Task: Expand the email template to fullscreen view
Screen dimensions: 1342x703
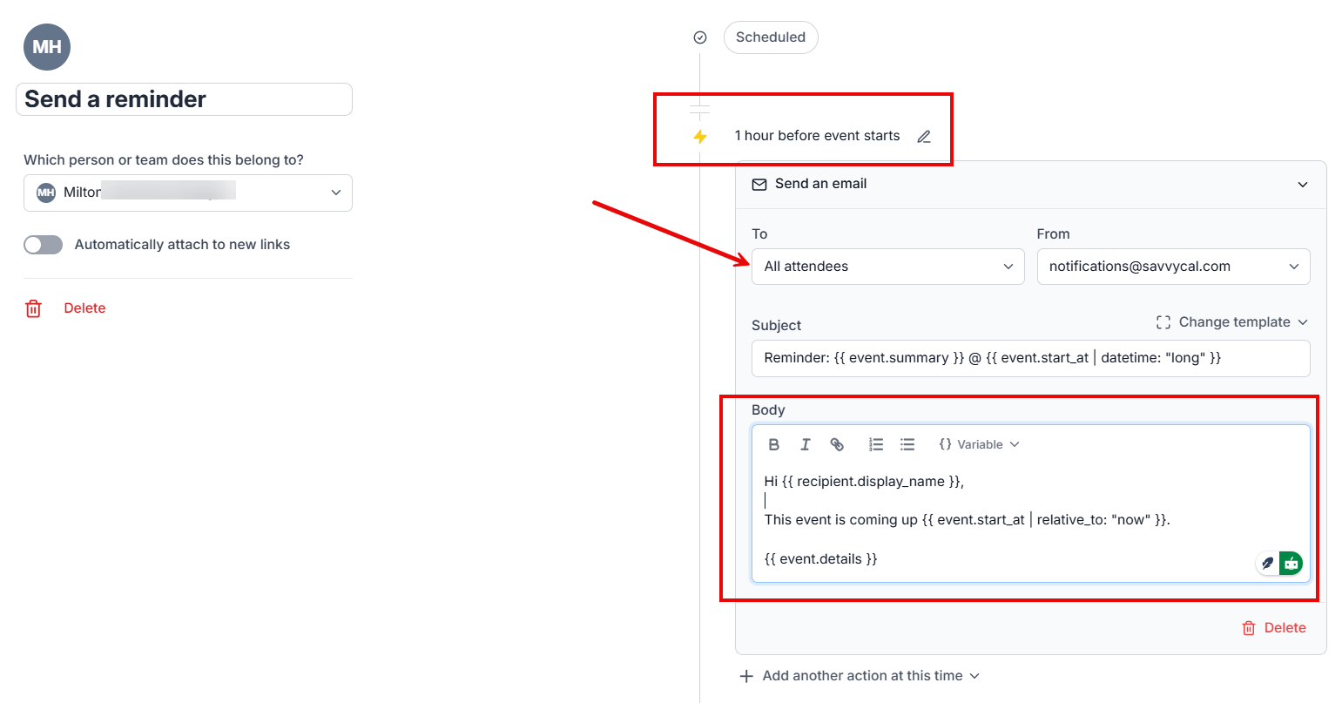Action: [x=1163, y=321]
